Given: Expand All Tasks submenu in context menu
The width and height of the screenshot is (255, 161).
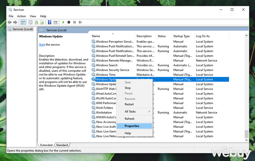Looking at the screenshot, I should pos(134,111).
